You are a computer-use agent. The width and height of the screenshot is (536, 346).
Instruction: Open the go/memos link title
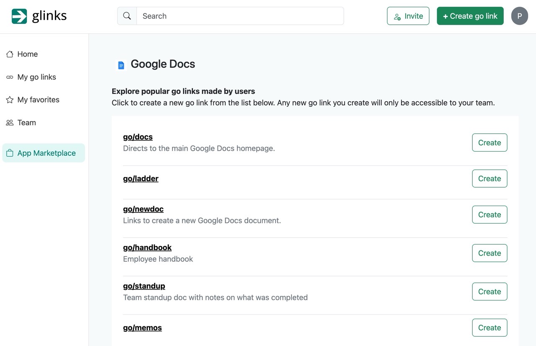click(142, 328)
